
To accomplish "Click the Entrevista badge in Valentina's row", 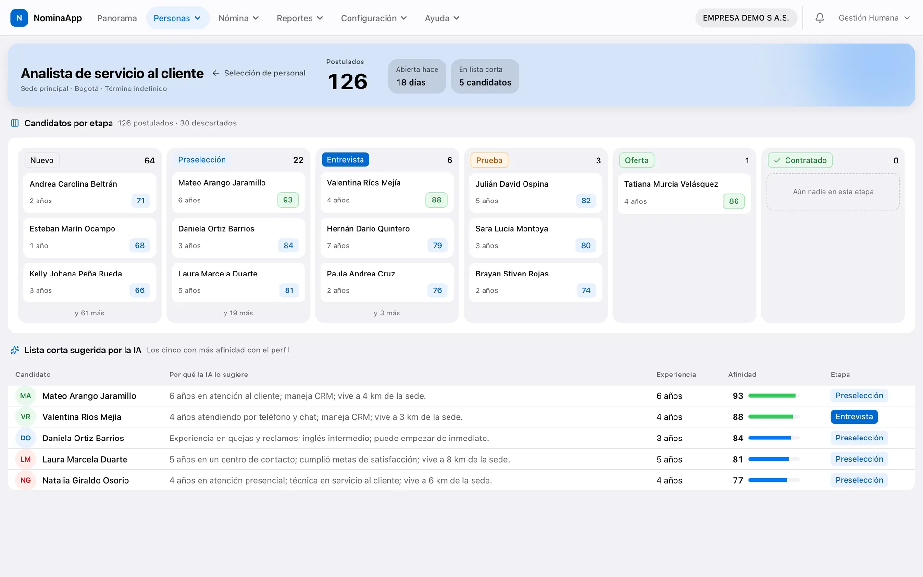I will 854,417.
